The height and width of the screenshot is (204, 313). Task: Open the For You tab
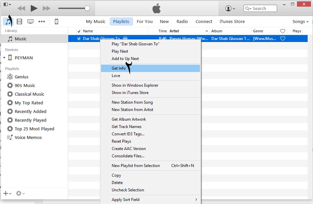[145, 21]
